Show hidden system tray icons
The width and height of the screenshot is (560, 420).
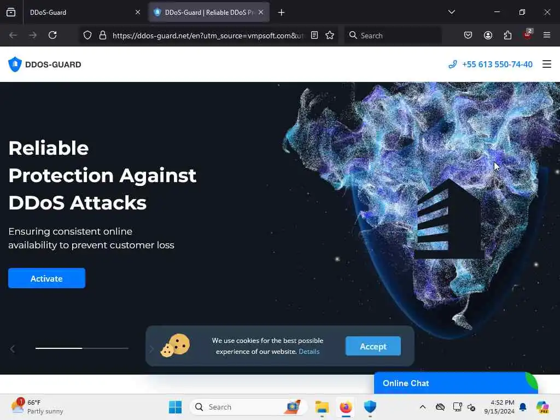[423, 407]
